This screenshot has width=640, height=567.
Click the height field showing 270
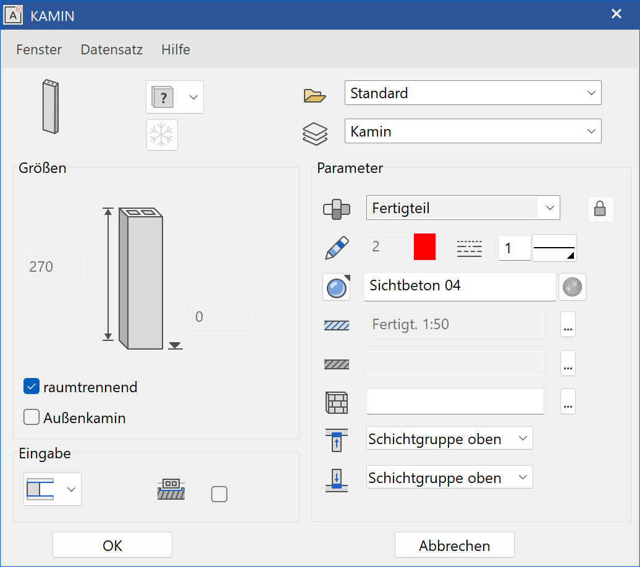point(55,267)
